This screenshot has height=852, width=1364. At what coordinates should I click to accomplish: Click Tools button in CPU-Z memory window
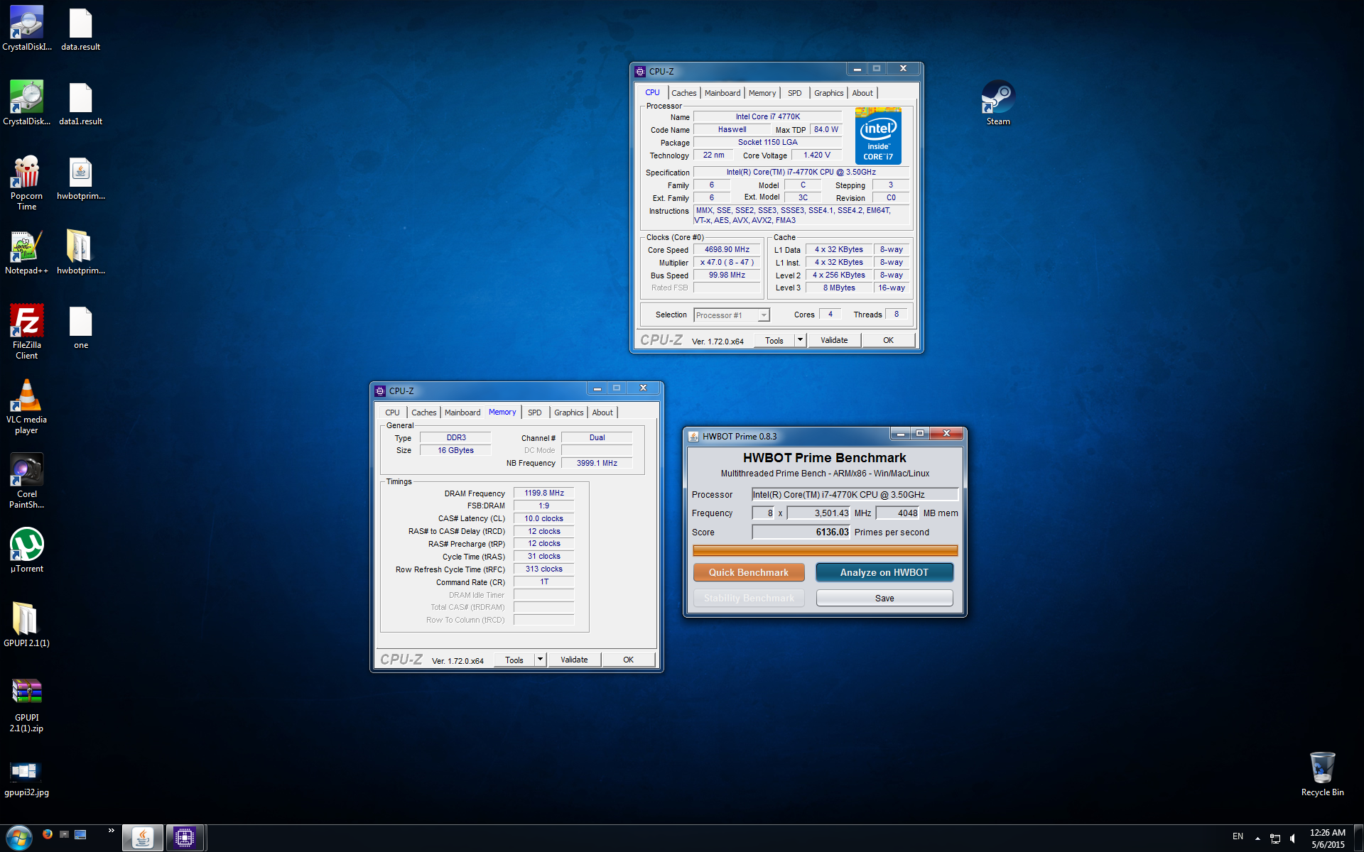[514, 660]
